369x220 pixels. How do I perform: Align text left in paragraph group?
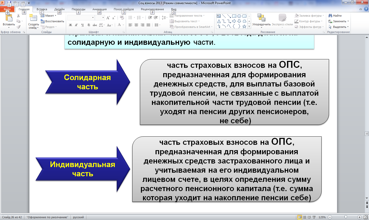pos(130,25)
